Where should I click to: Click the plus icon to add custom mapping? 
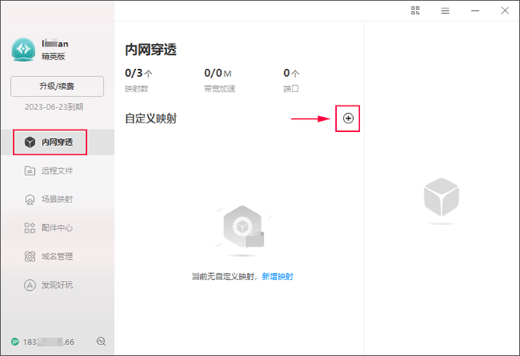click(348, 119)
